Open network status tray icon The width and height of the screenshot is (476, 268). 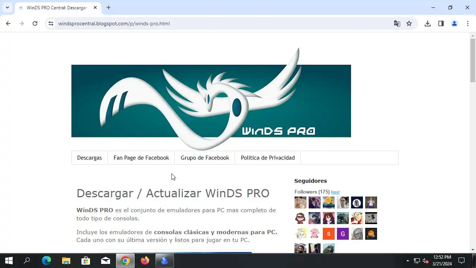tap(417, 261)
